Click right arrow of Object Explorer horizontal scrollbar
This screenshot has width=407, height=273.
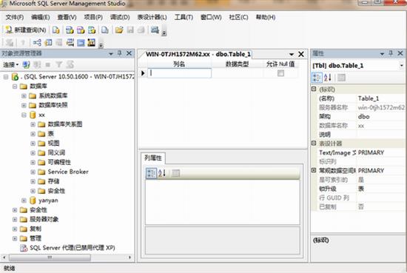[x=129, y=257]
